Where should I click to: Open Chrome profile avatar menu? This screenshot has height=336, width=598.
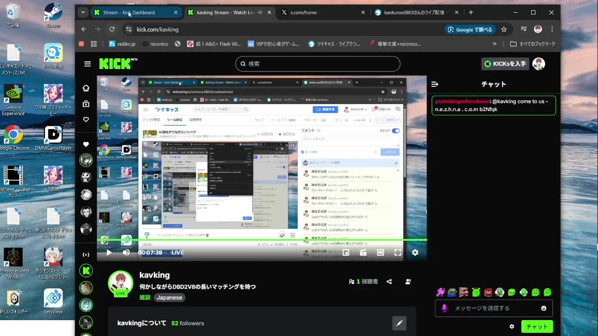coord(538,29)
